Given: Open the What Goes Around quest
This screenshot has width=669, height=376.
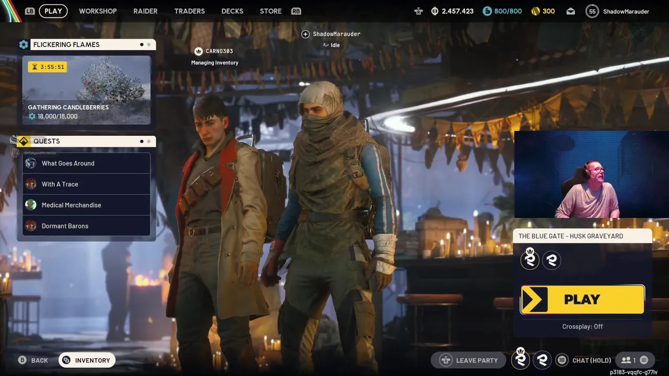Looking at the screenshot, I should click(x=86, y=163).
